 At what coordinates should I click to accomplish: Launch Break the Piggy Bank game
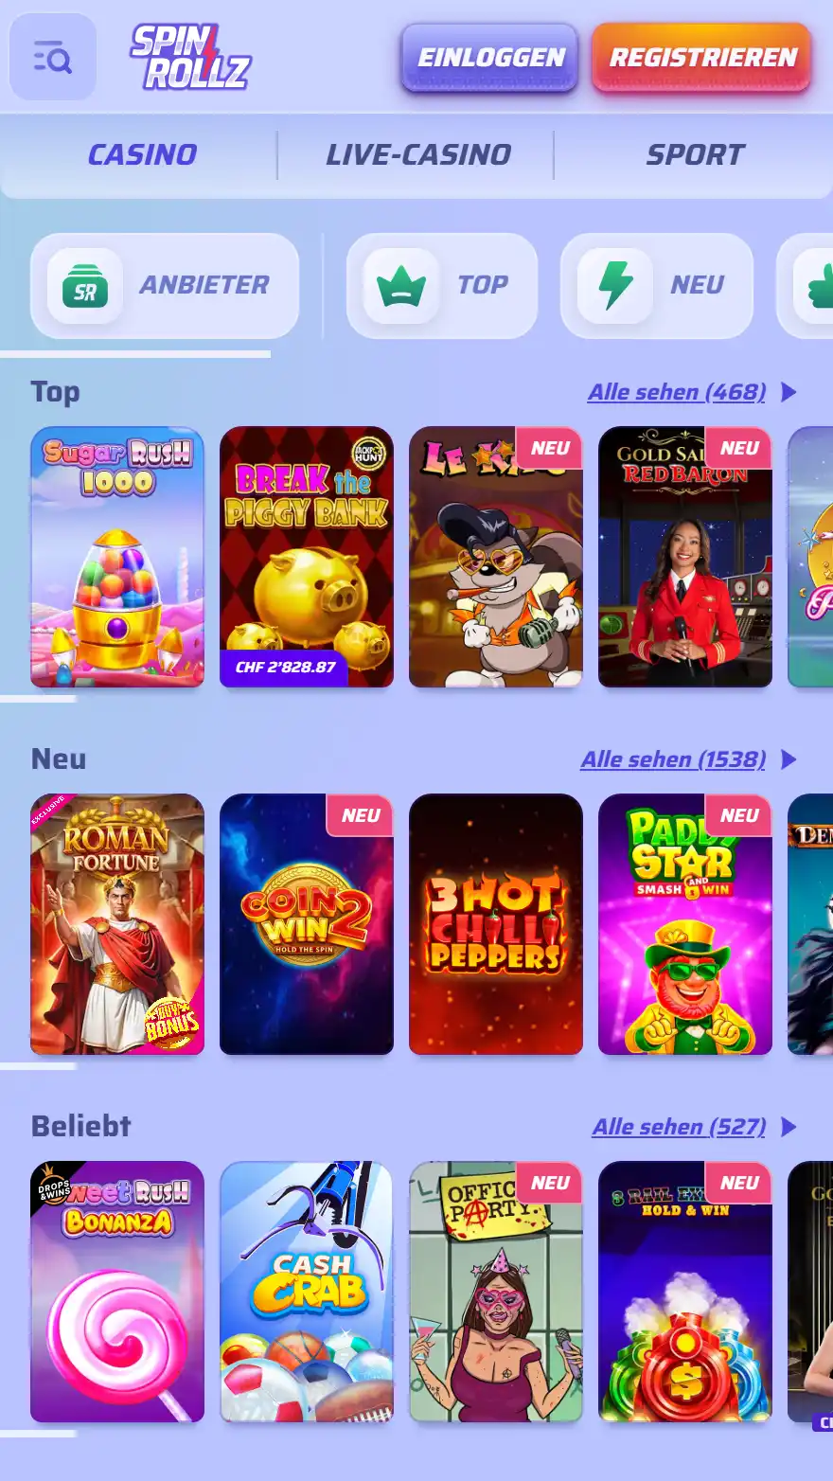[307, 557]
